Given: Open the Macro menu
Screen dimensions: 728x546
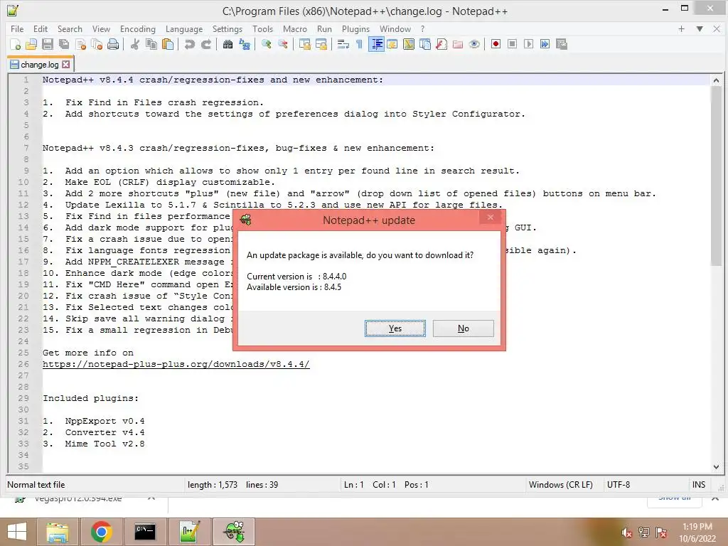Looking at the screenshot, I should [295, 28].
